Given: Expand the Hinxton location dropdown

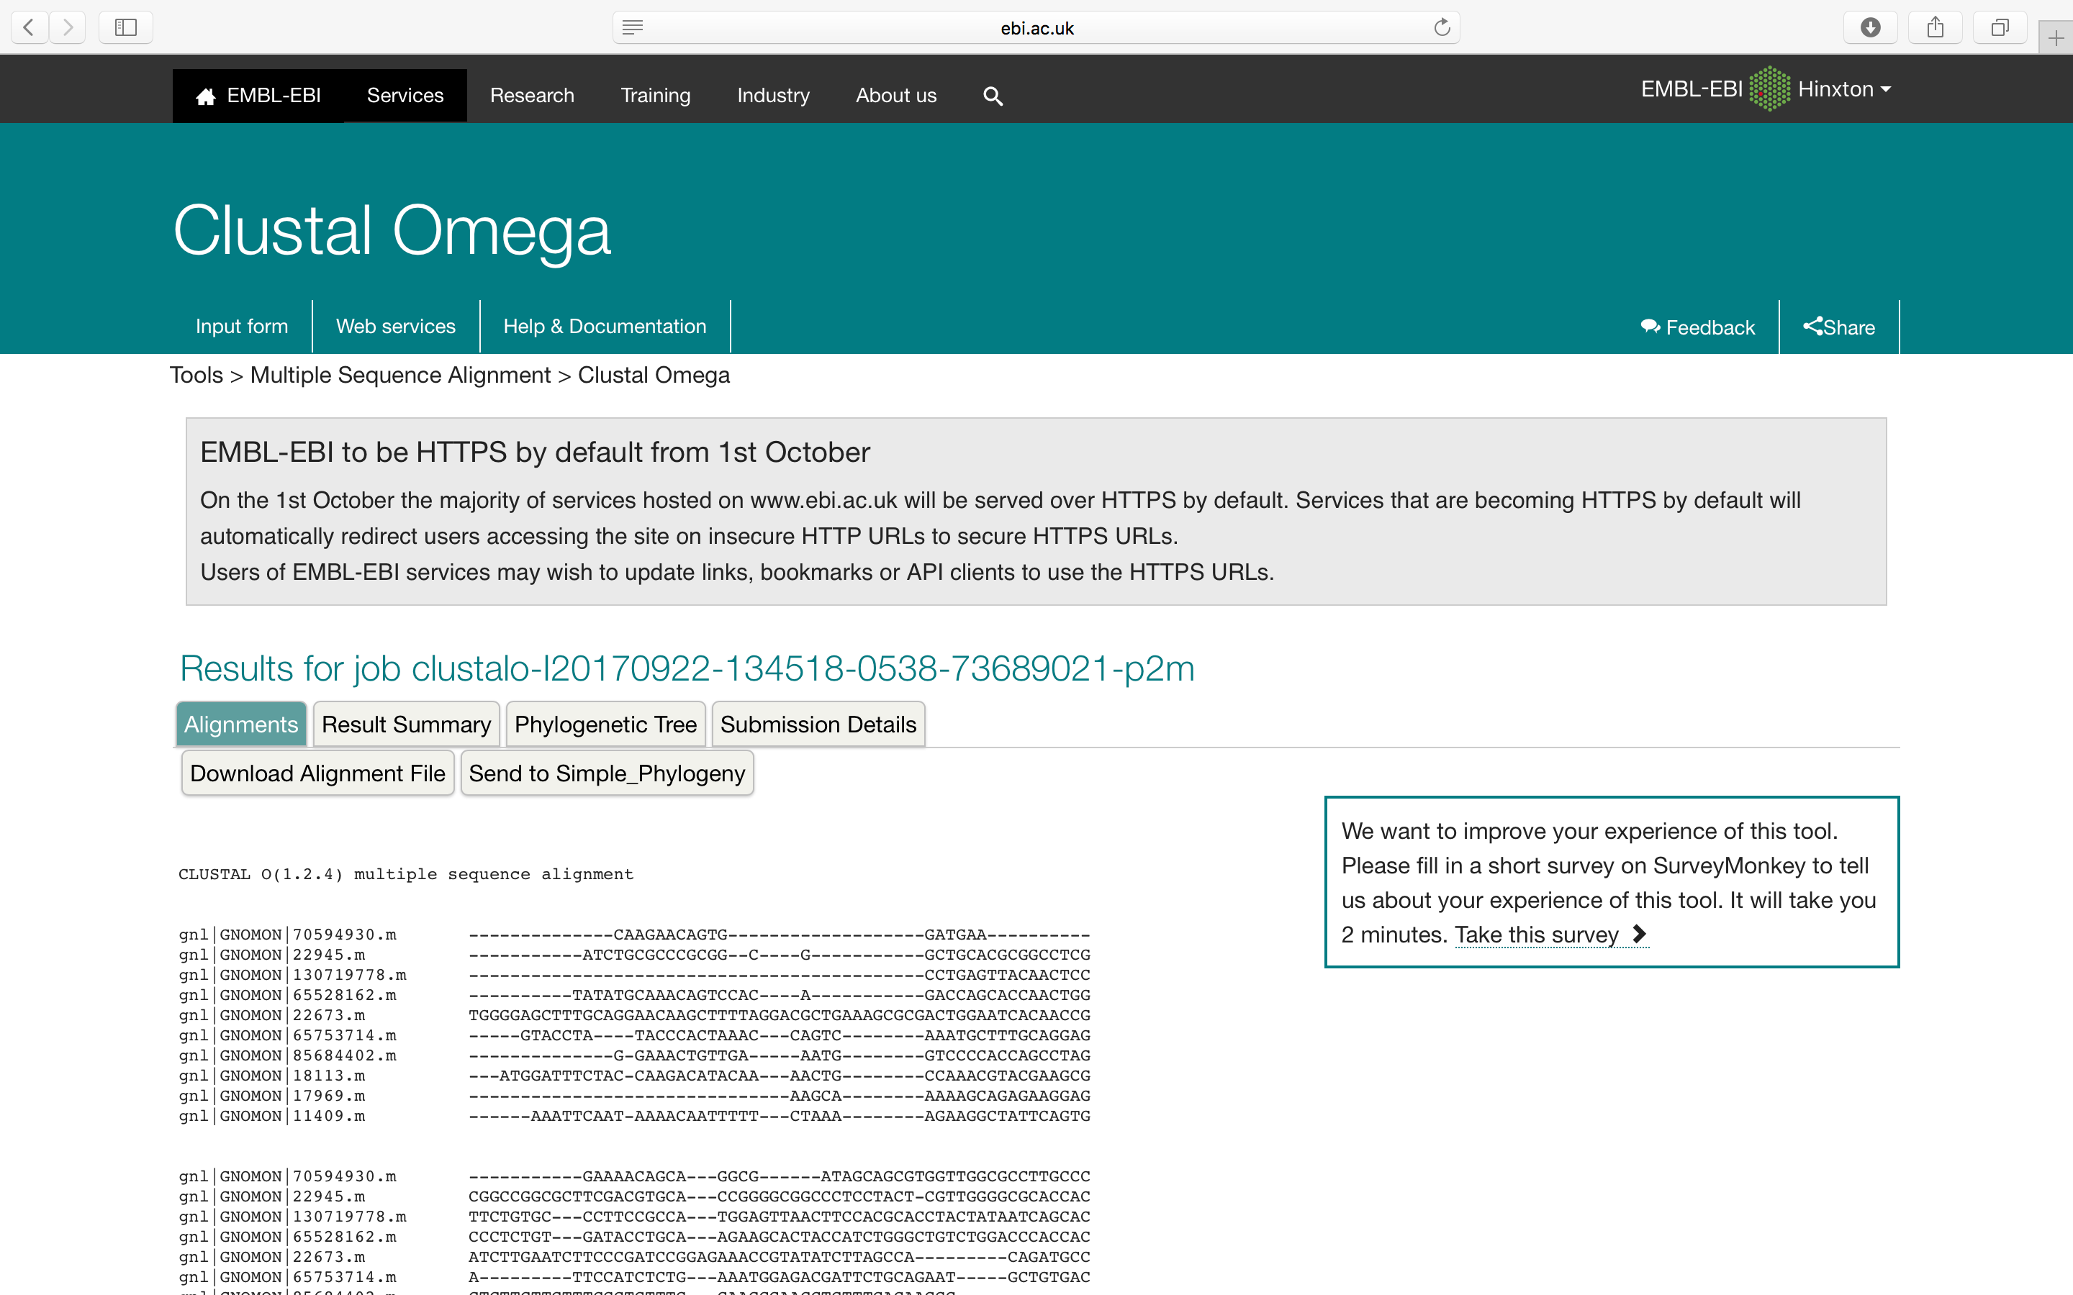Looking at the screenshot, I should [x=1844, y=89].
